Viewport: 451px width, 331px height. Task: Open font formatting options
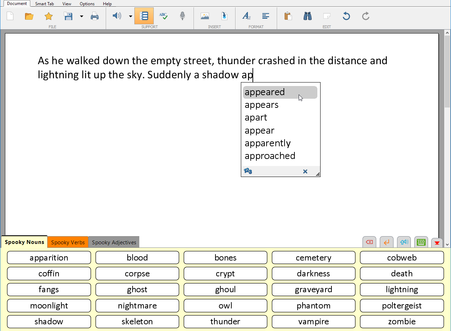(246, 16)
